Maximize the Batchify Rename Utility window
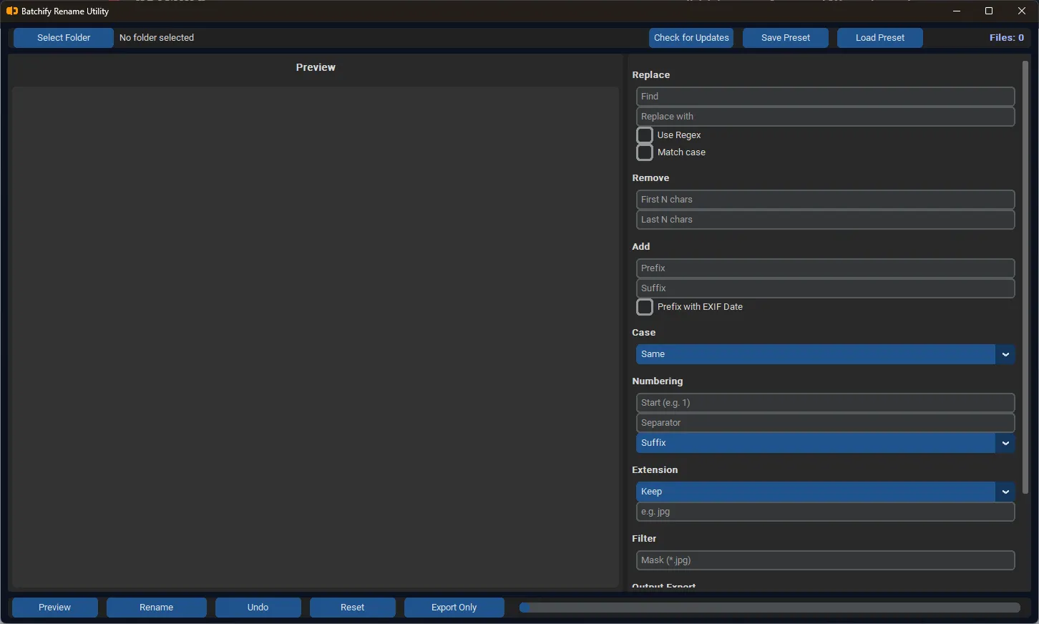This screenshot has height=624, width=1039. (989, 11)
